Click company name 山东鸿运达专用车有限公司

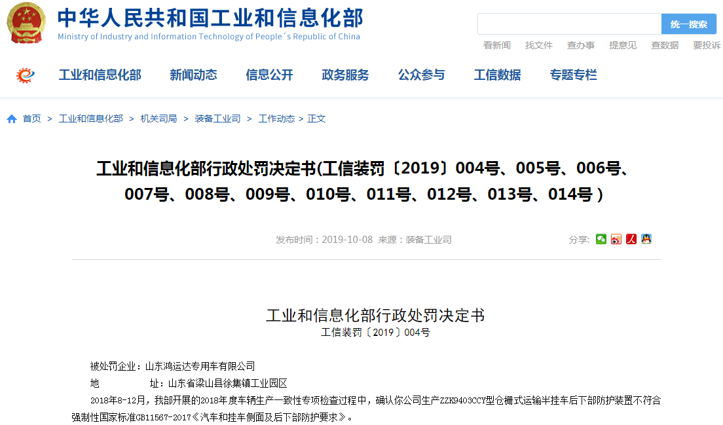pos(200,367)
